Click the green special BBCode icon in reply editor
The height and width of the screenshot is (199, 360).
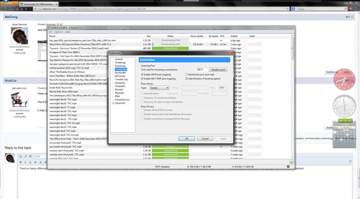[x=30, y=156]
